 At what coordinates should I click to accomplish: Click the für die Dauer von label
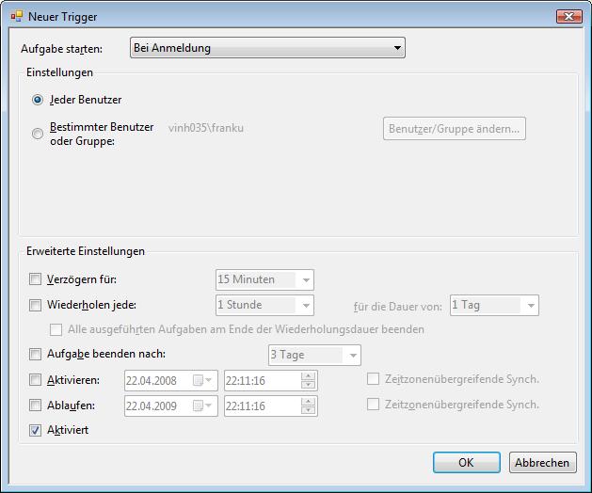coord(397,307)
